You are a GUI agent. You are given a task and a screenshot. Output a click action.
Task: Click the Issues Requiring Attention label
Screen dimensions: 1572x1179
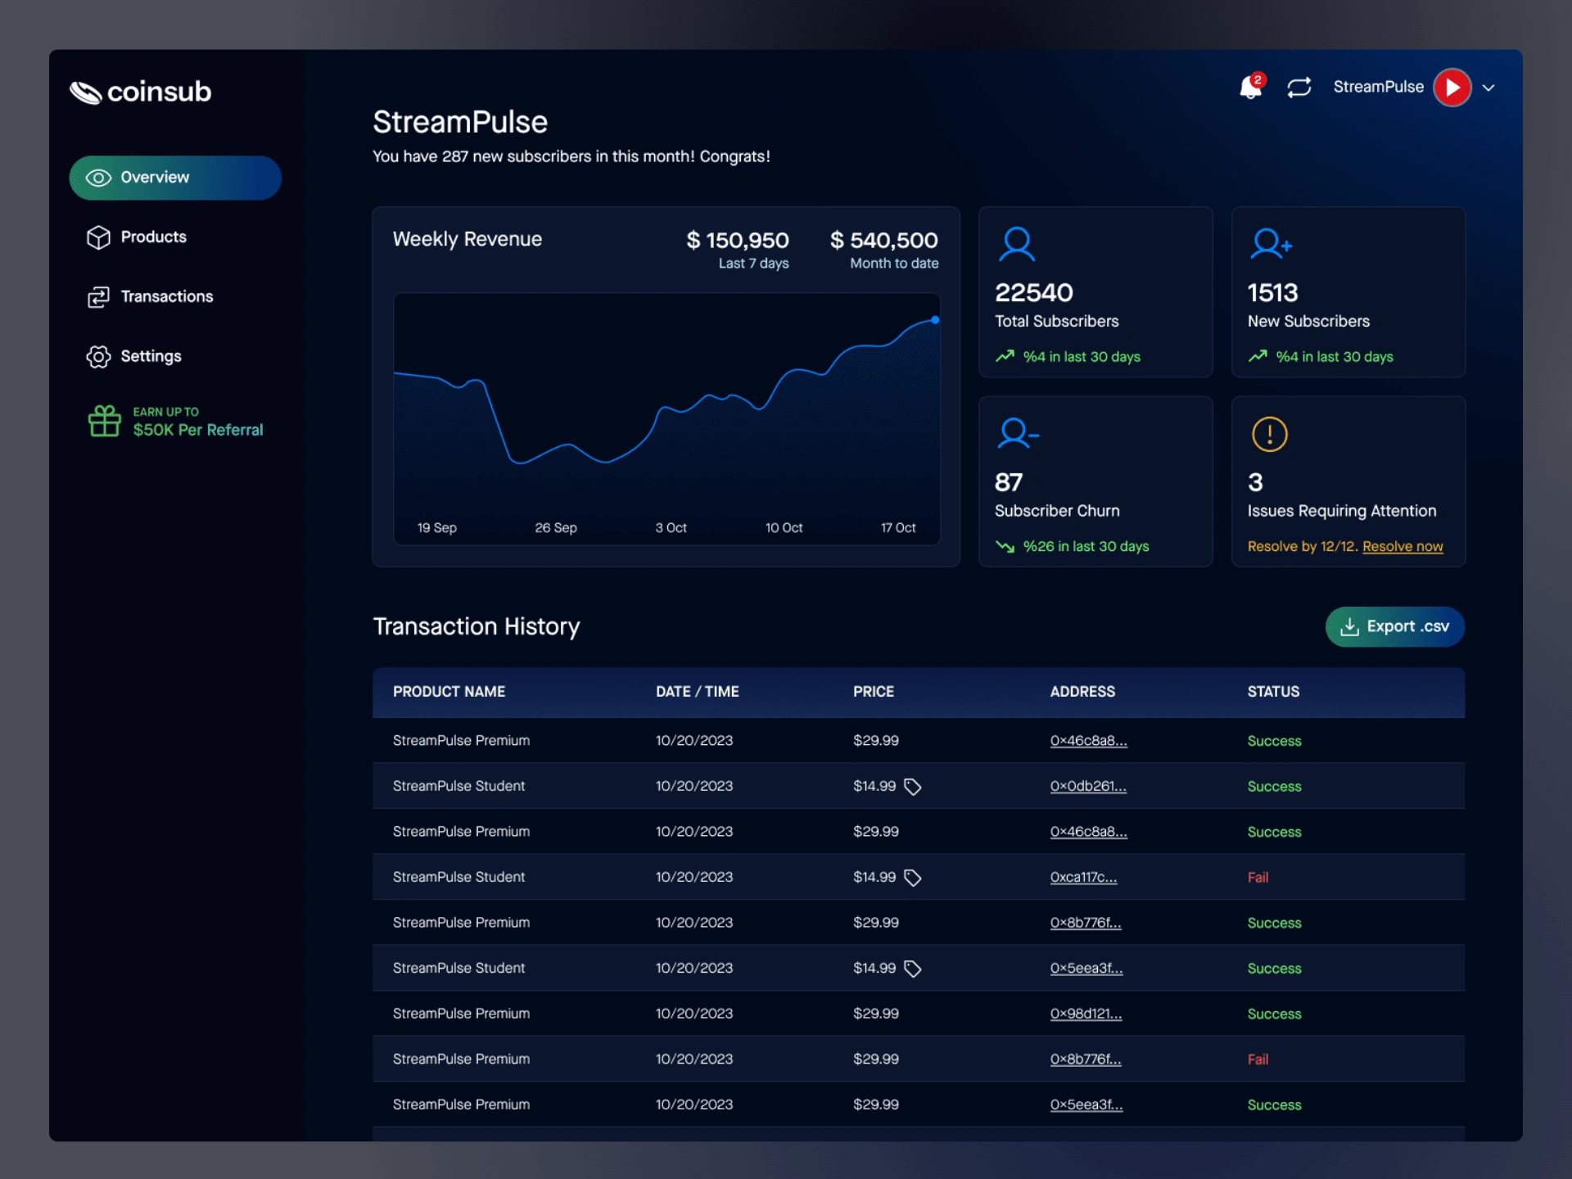point(1341,511)
